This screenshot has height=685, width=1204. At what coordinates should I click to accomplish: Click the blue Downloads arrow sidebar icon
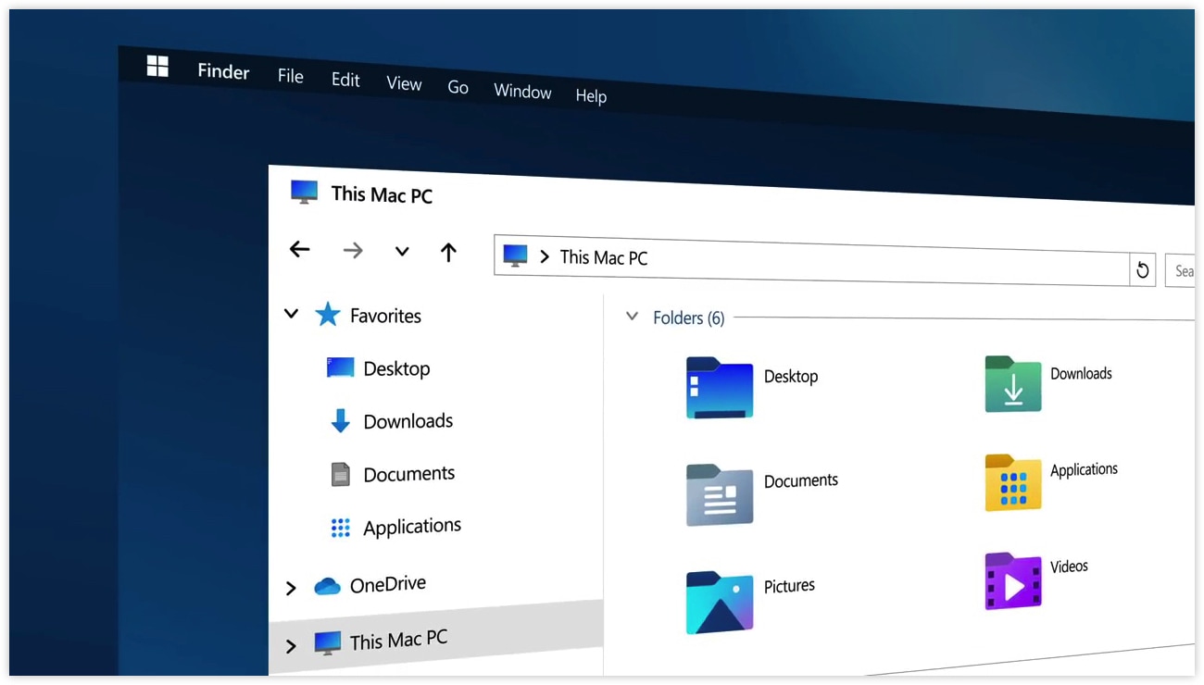tap(341, 421)
